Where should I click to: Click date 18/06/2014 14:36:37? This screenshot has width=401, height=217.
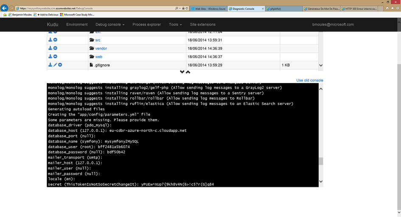point(205,57)
